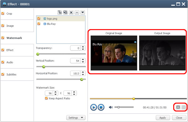Disable the Audio checkbox
The width and height of the screenshot is (188, 122).
click(x=3, y=62)
